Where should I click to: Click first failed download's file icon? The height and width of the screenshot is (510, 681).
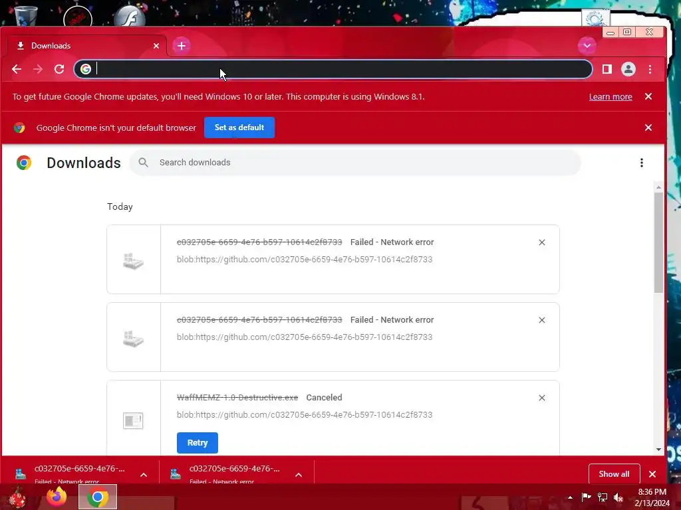click(x=133, y=261)
